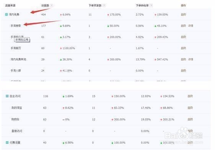Click the 操作 column header
215x150 pixels.
click(x=183, y=5)
